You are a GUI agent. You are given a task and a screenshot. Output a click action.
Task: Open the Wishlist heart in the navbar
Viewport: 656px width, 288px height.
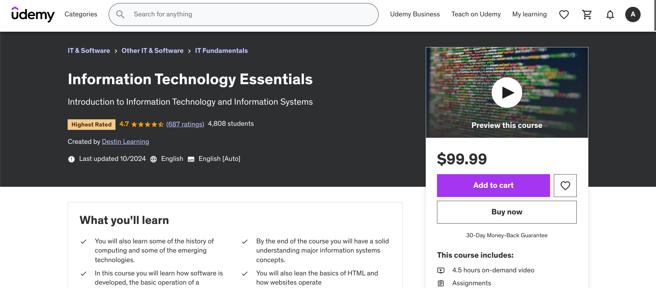click(564, 14)
